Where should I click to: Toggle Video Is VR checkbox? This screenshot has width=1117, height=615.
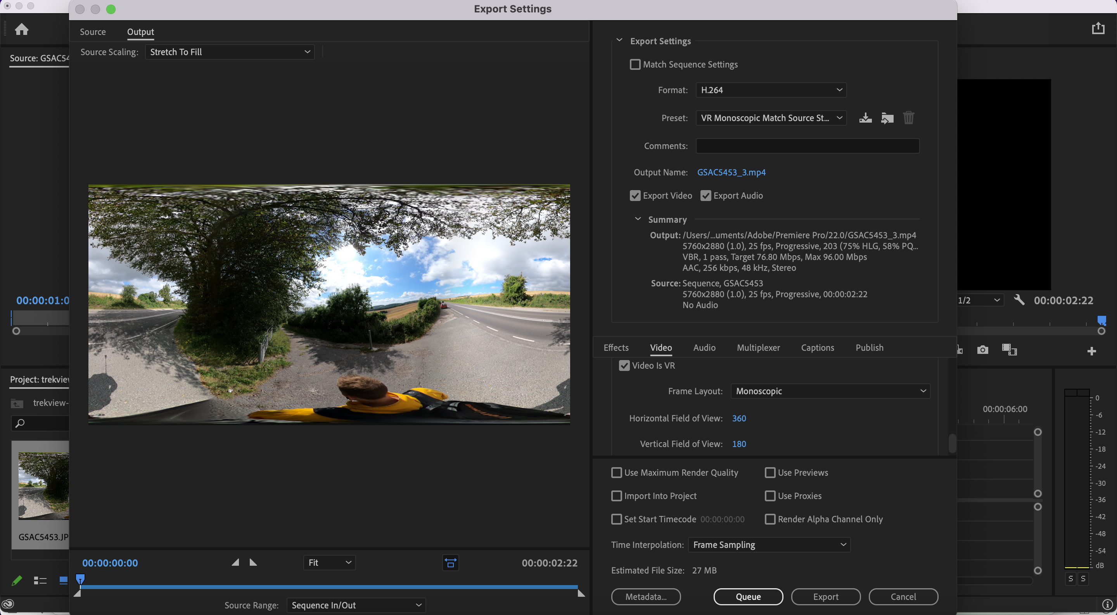point(624,365)
